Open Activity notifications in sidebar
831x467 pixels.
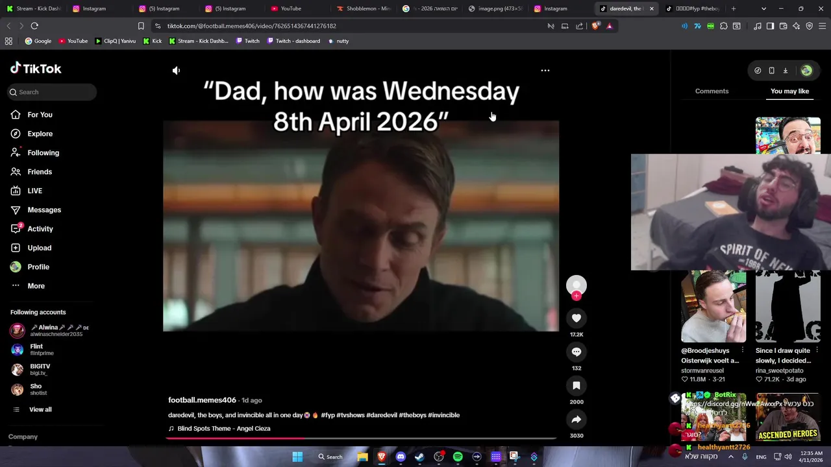[x=40, y=229]
